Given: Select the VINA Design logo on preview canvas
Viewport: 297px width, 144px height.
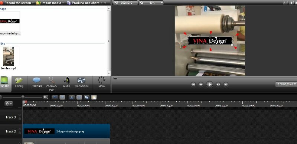Looking at the screenshot, I should click(x=210, y=41).
